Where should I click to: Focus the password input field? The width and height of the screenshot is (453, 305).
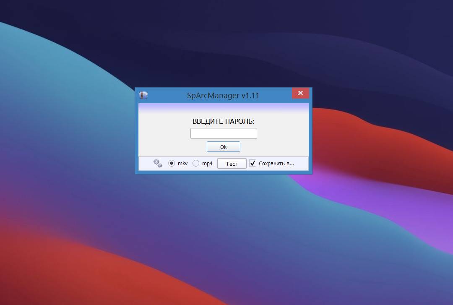point(224,133)
